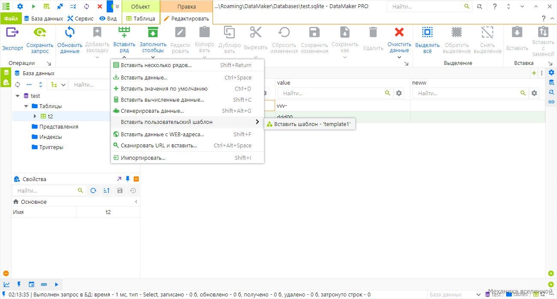The height and width of the screenshot is (299, 557).
Task: Click the red Очистить данные icon
Action: coord(399,32)
